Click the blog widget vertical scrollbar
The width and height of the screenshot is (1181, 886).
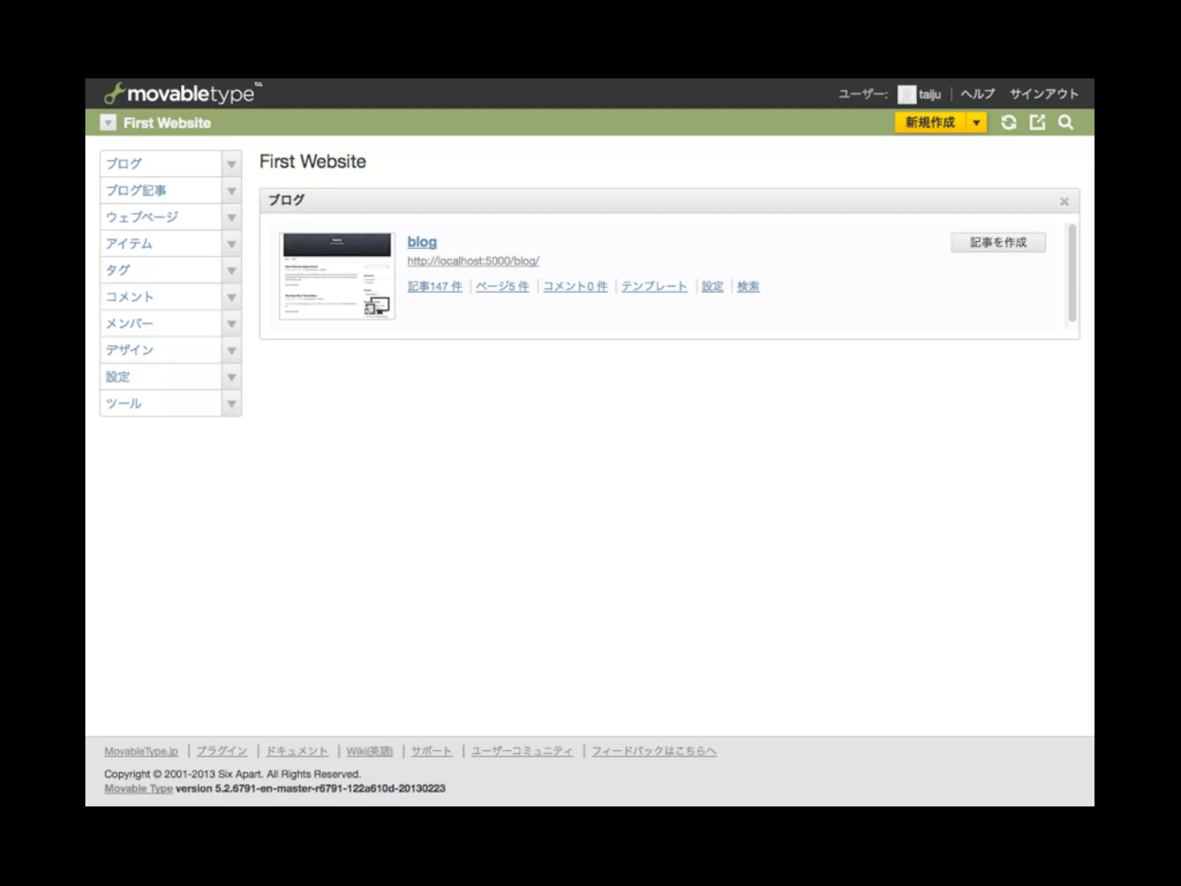[1072, 272]
